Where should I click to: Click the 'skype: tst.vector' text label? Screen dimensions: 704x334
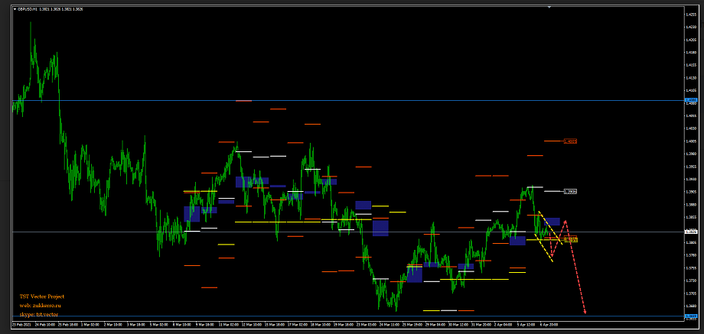(x=39, y=314)
